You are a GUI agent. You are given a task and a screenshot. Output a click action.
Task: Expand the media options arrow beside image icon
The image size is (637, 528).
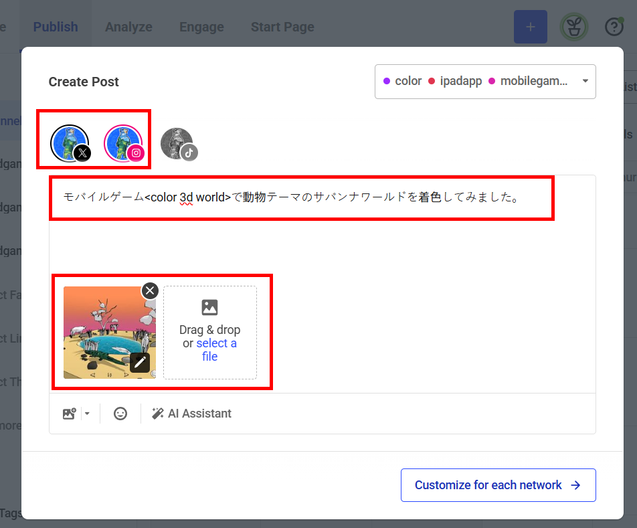point(87,414)
